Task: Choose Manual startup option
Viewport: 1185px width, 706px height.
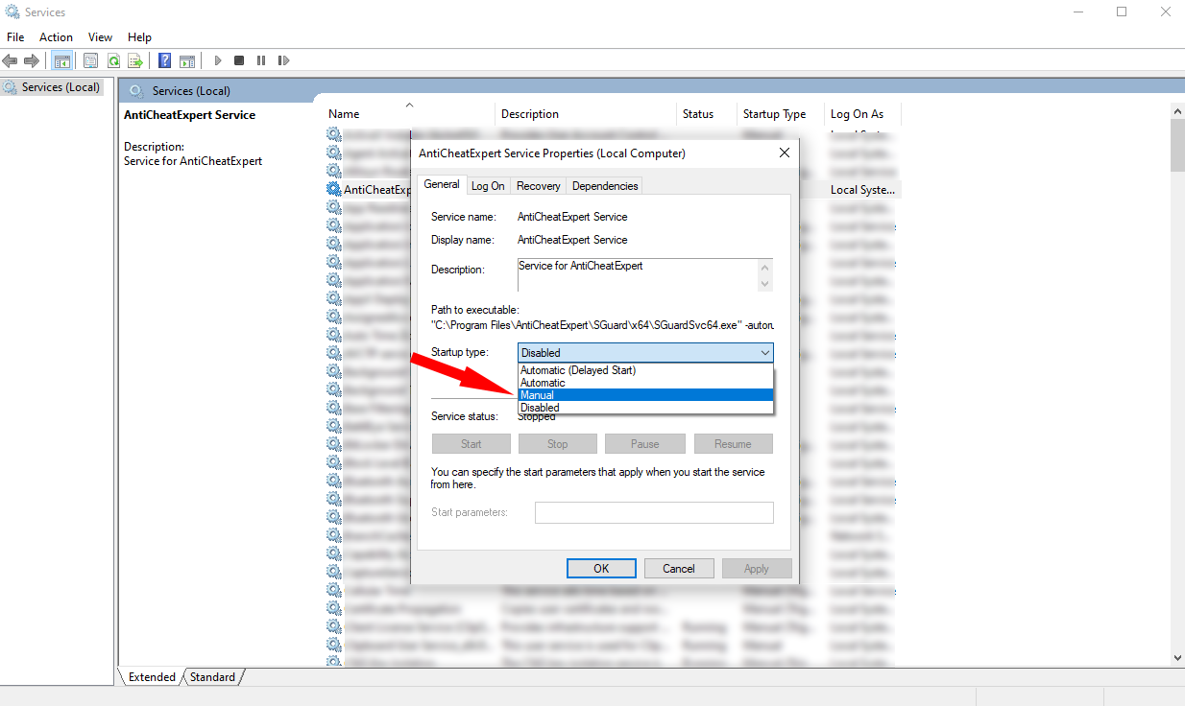Action: (645, 395)
